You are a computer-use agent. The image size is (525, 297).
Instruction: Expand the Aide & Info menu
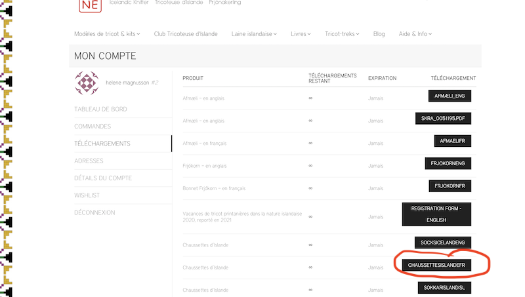415,33
